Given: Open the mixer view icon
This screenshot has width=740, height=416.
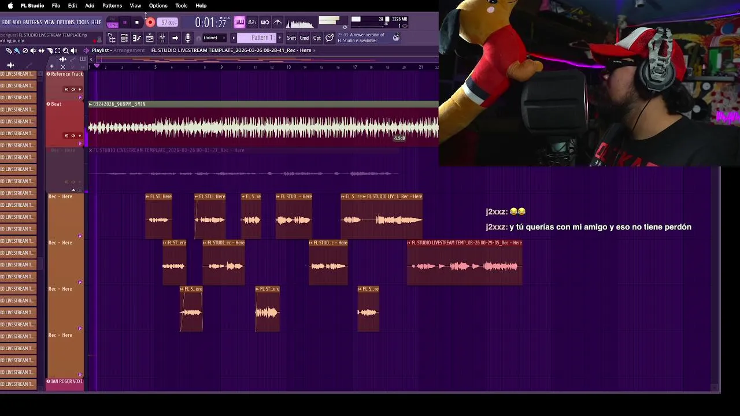Looking at the screenshot, I should coord(162,38).
